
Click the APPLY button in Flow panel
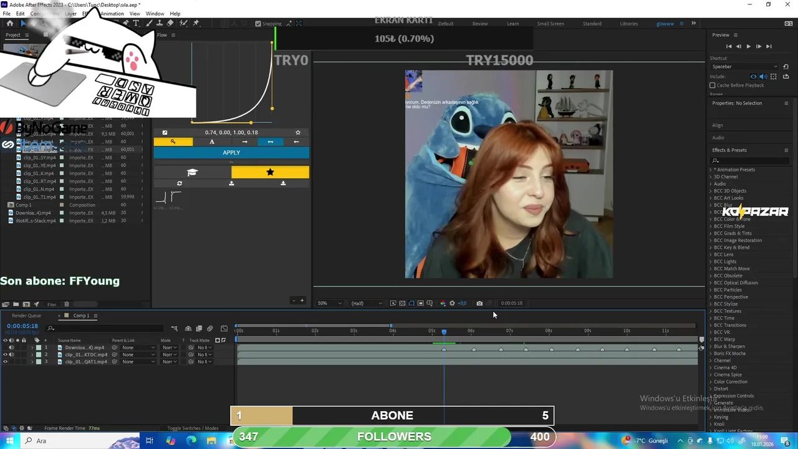[x=231, y=153]
